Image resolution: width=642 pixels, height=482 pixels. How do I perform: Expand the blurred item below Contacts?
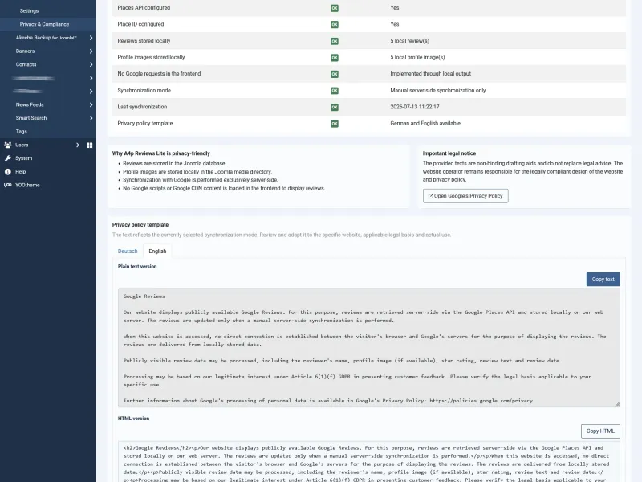91,78
